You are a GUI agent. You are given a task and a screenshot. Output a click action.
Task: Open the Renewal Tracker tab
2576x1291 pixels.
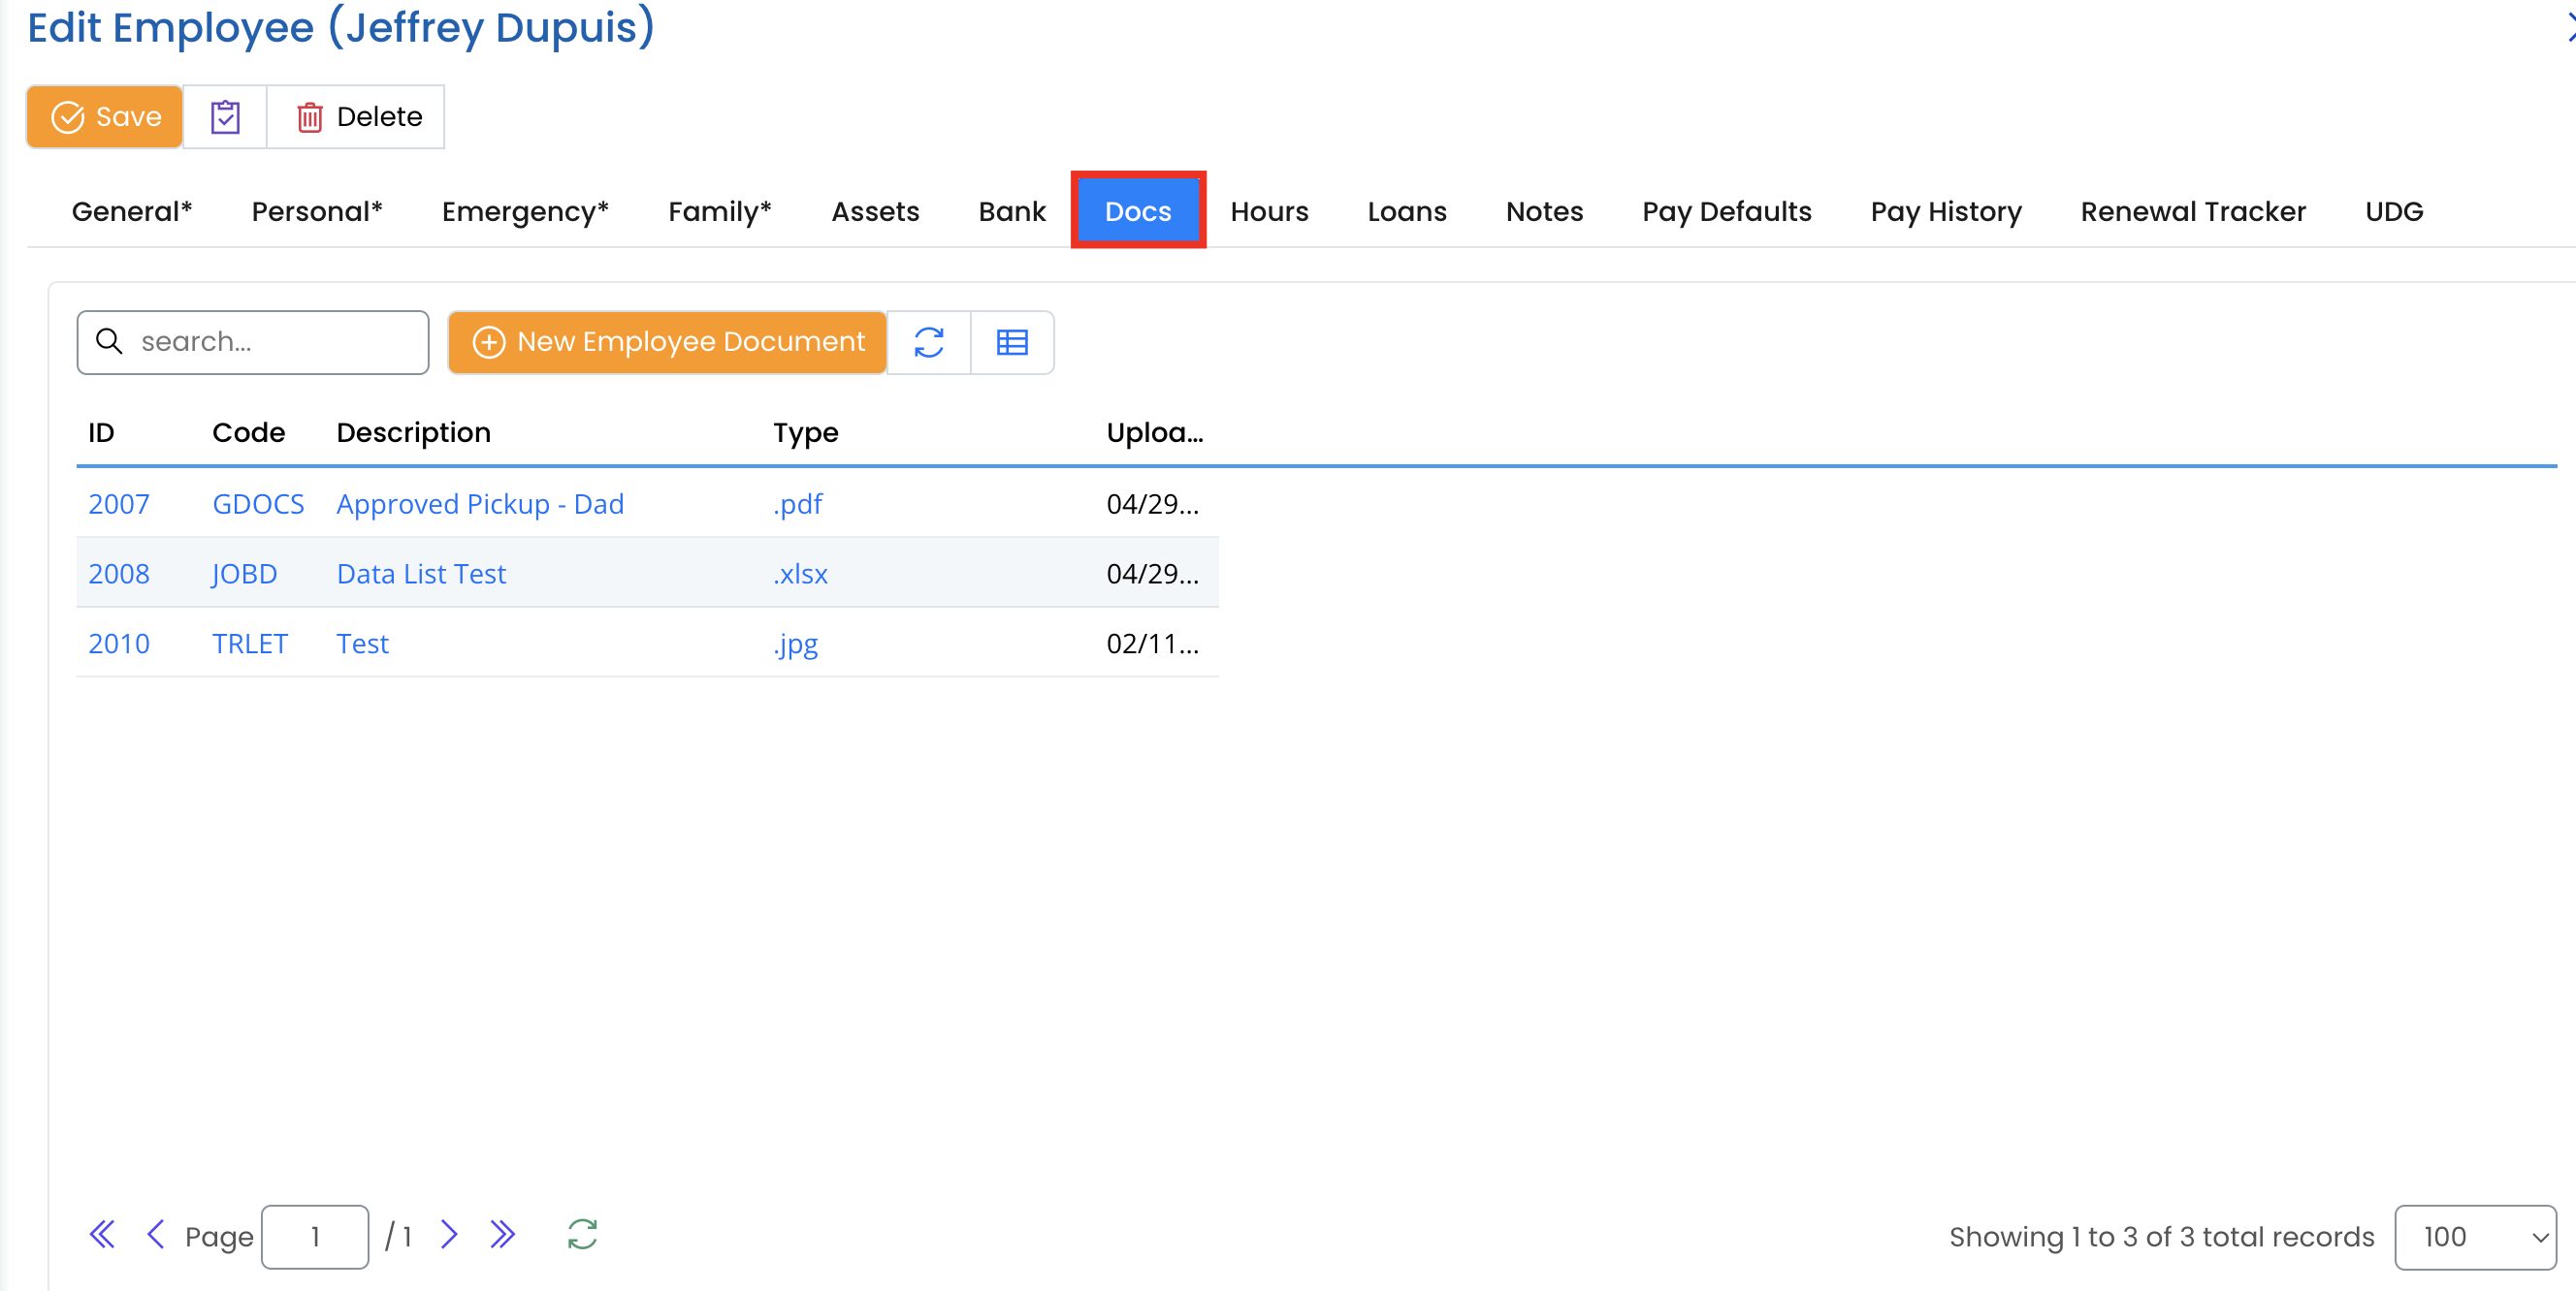[2192, 212]
